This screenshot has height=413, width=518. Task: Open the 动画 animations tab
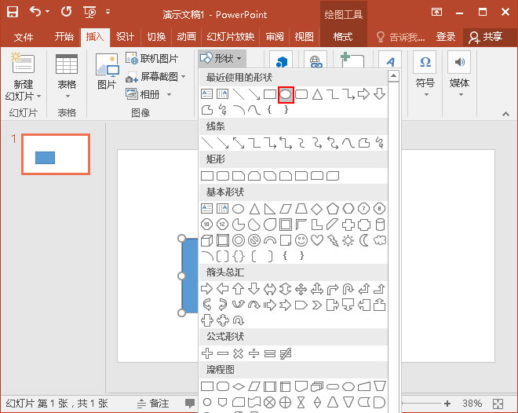click(x=186, y=37)
